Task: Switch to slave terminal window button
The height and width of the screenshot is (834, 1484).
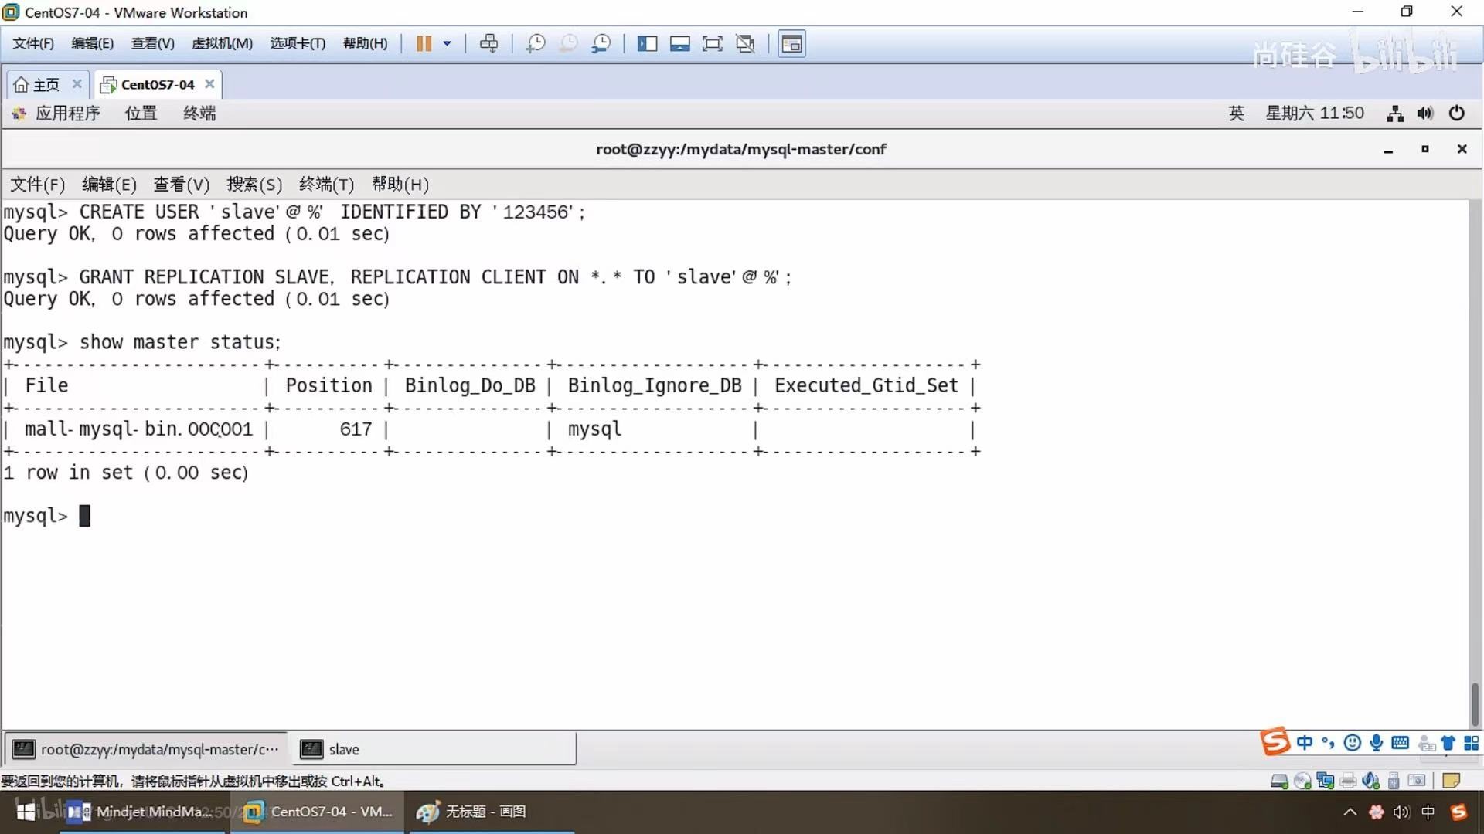Action: pyautogui.click(x=435, y=749)
